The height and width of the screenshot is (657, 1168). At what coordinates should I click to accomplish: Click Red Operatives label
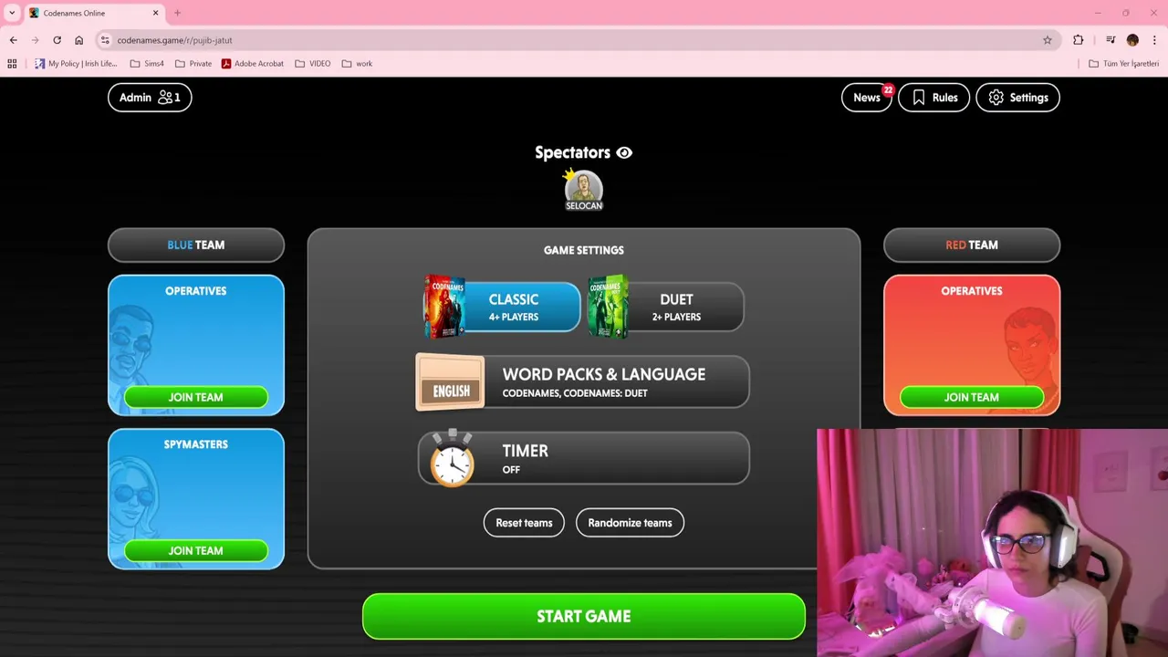coord(972,291)
